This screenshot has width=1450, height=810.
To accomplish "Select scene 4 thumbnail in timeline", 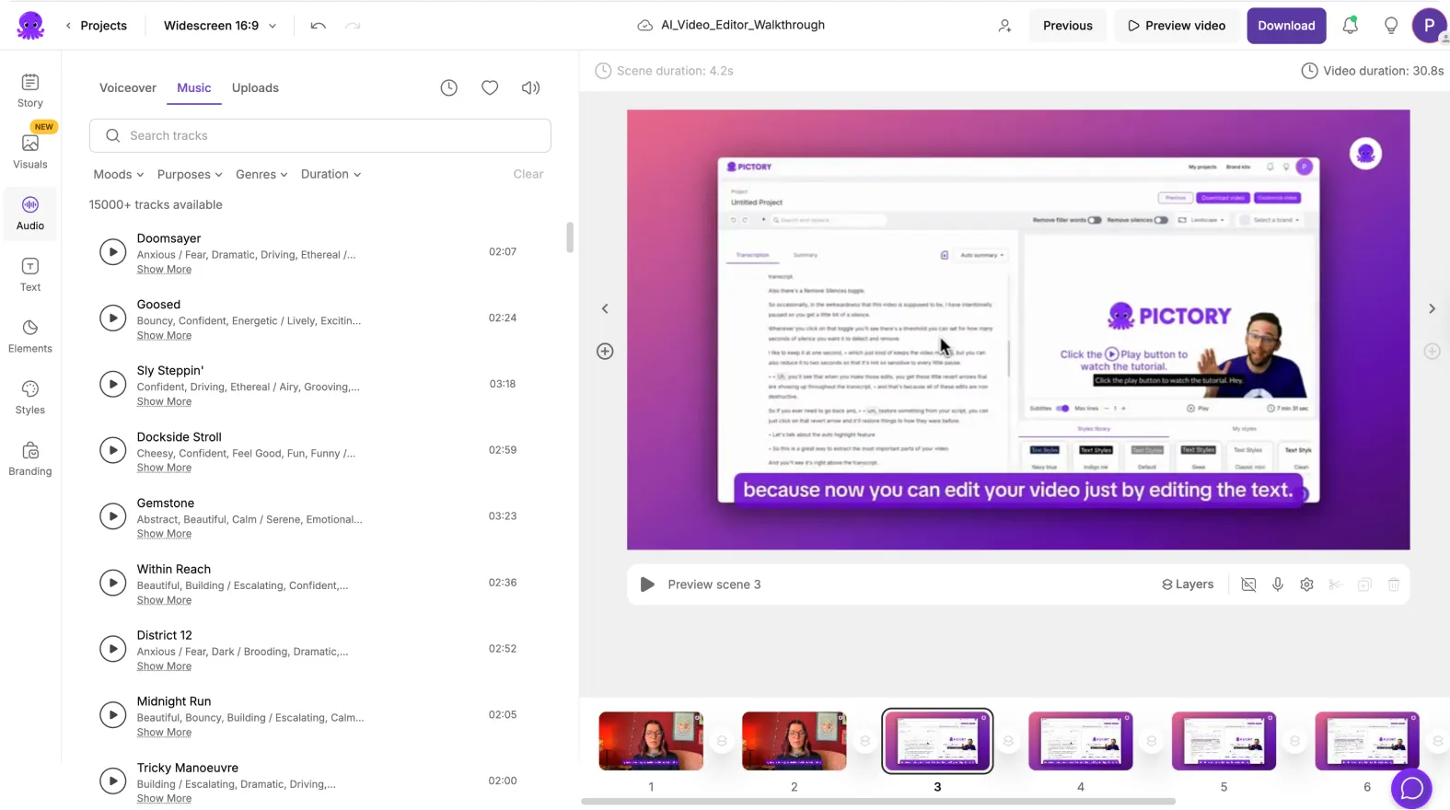I will 1080,741.
